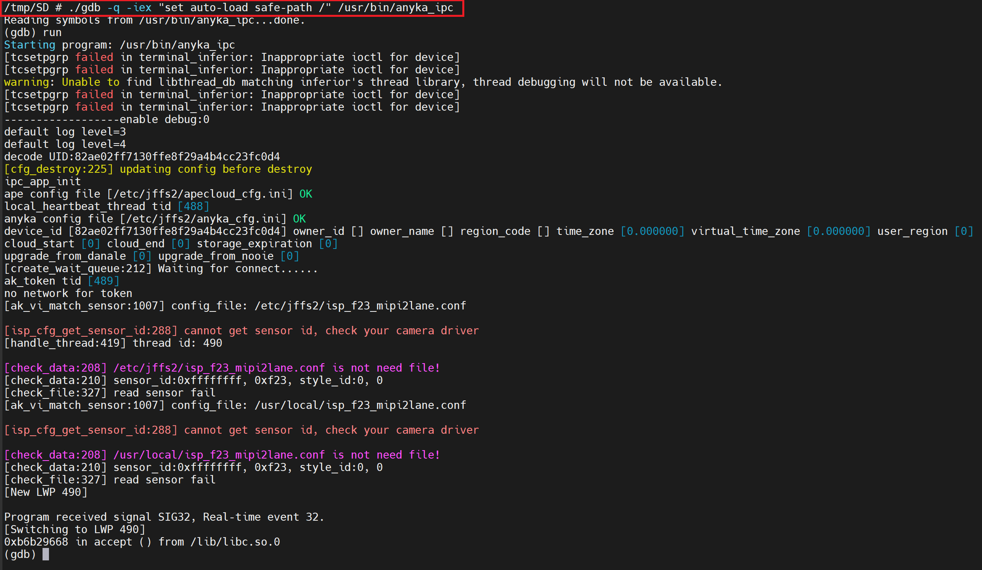982x570 pixels.
Task: Click the Starting program line
Action: point(120,44)
